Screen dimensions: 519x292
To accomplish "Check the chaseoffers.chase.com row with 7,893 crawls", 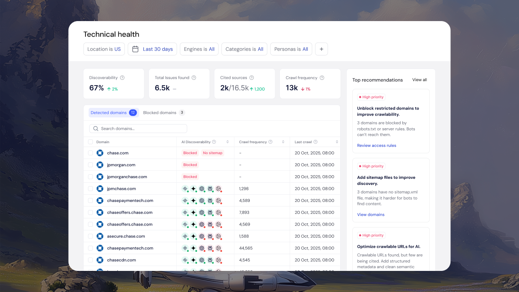I will coord(90,213).
